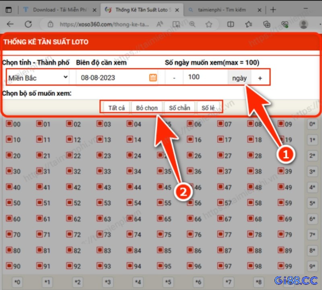Select the 1* row filter button
322x290 pixels.
click(x=312, y=140)
